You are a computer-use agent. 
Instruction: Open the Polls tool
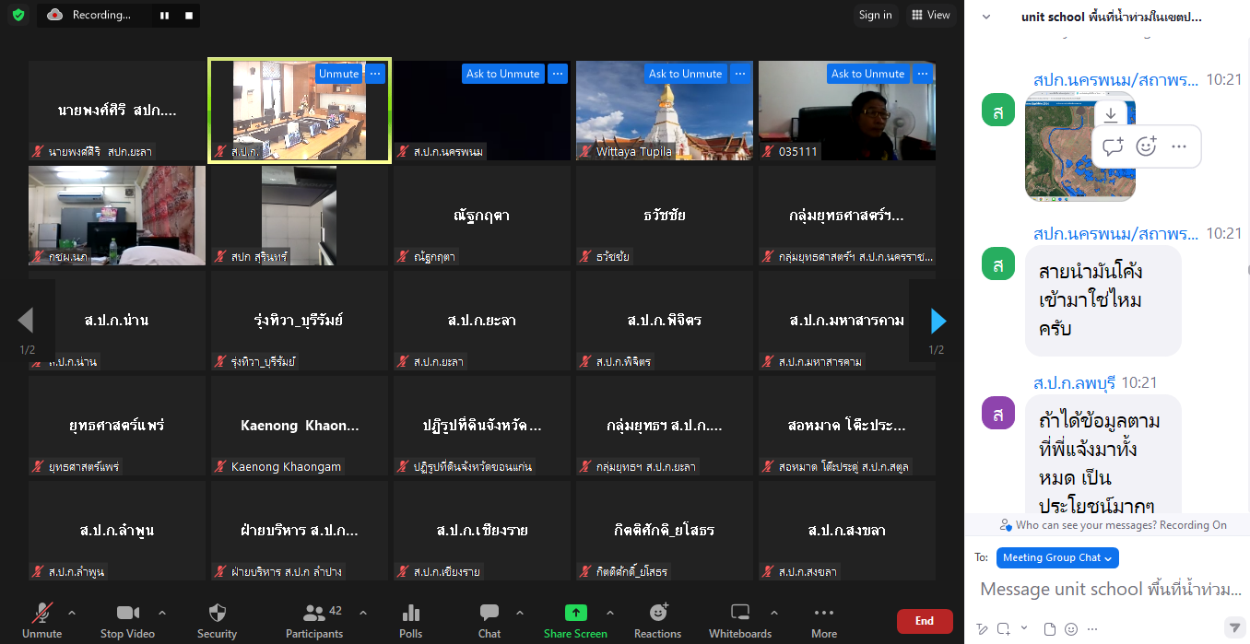click(411, 621)
